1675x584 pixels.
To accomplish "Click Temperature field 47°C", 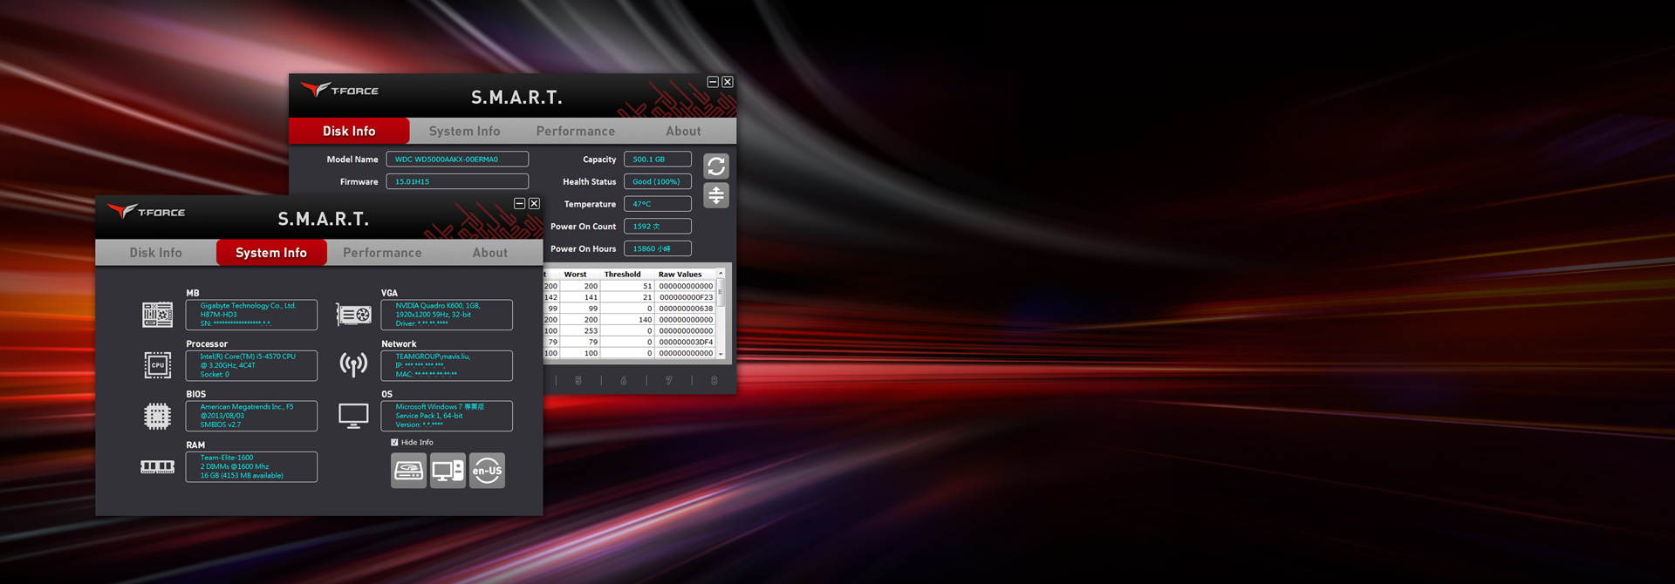I will tap(658, 204).
